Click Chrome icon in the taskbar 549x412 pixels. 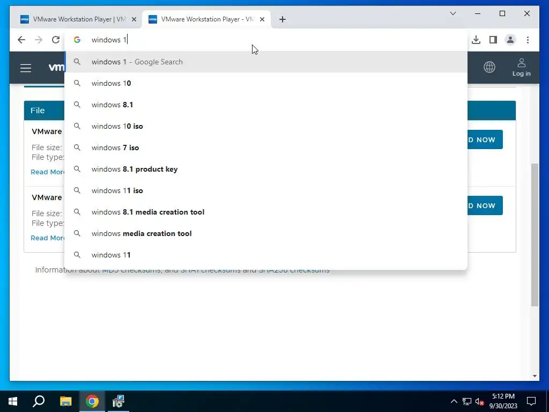(92, 401)
